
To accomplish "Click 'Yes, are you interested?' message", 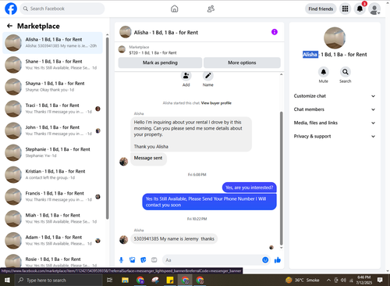I will 250,188.
